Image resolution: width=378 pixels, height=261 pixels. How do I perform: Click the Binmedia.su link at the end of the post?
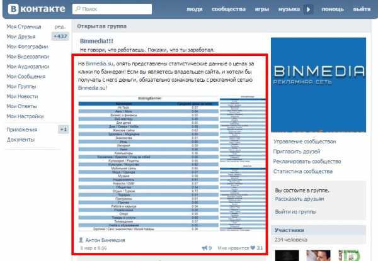pyautogui.click(x=92, y=88)
